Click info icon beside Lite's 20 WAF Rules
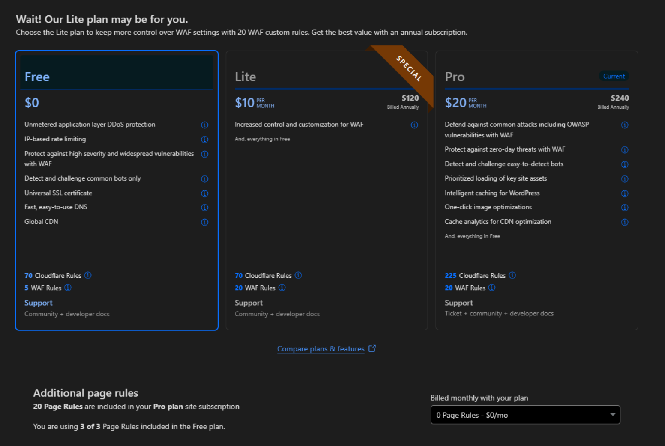This screenshot has height=446, width=665. click(282, 288)
